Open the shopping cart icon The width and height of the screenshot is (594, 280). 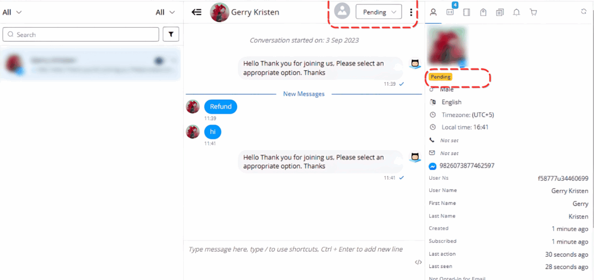tap(534, 12)
